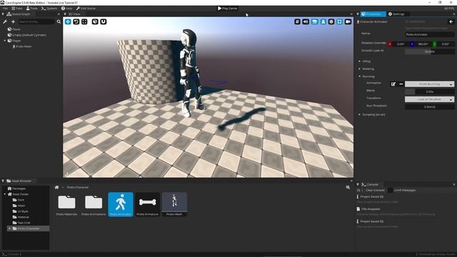Click the Scene Graph search magnifier icon
457x257 pixels.
click(x=59, y=21)
